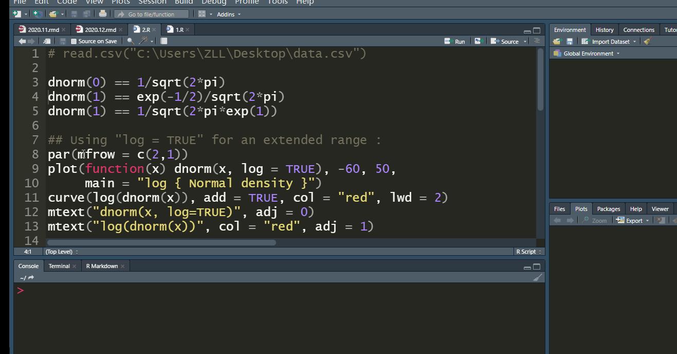Image resolution: width=677 pixels, height=354 pixels.
Task: Create a new file via toolbar icon
Action: (16, 14)
